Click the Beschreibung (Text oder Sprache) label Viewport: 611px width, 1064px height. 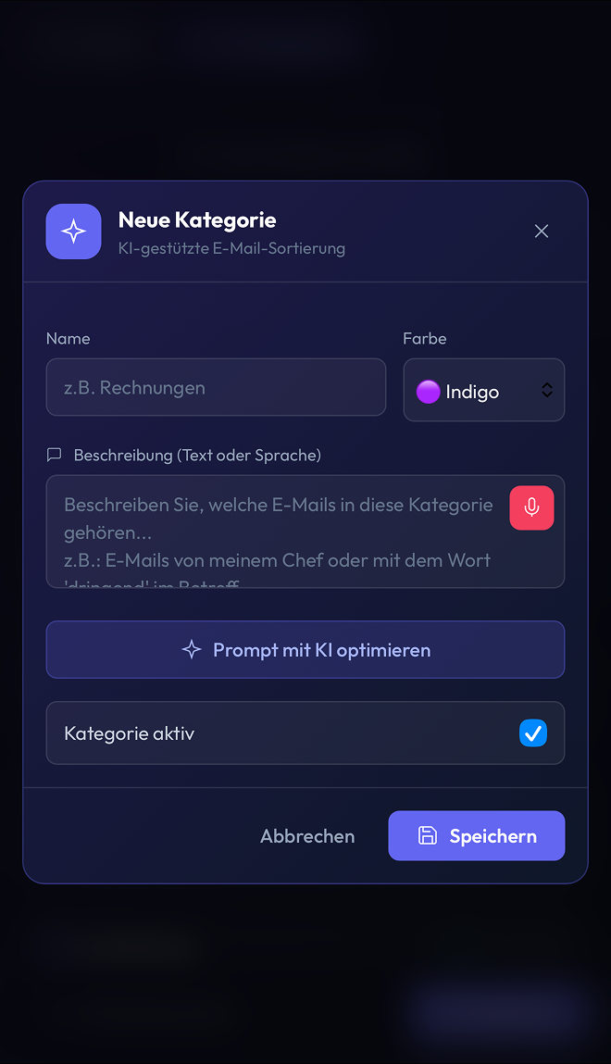pyautogui.click(x=197, y=455)
